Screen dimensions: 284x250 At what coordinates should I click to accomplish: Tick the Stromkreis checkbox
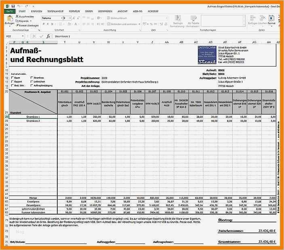[32, 78]
